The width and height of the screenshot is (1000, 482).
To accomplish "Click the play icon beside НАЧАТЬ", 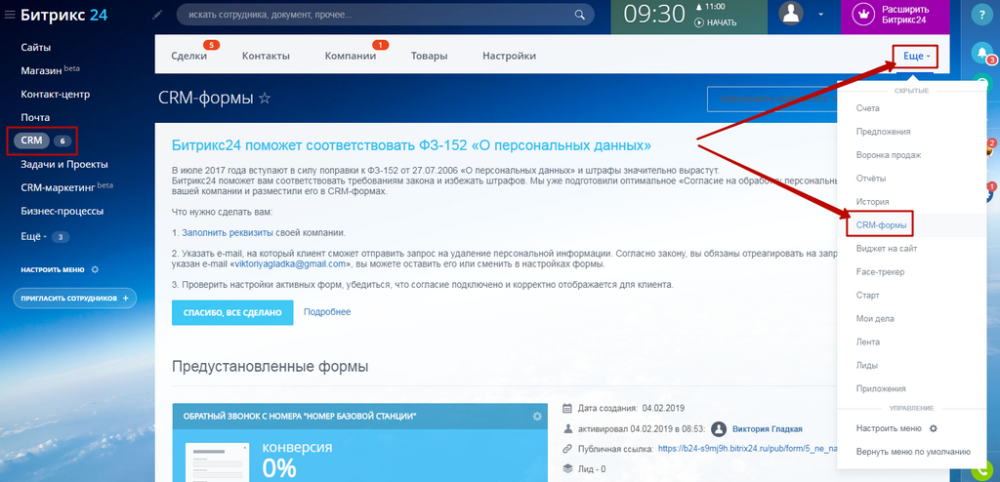I will [698, 22].
